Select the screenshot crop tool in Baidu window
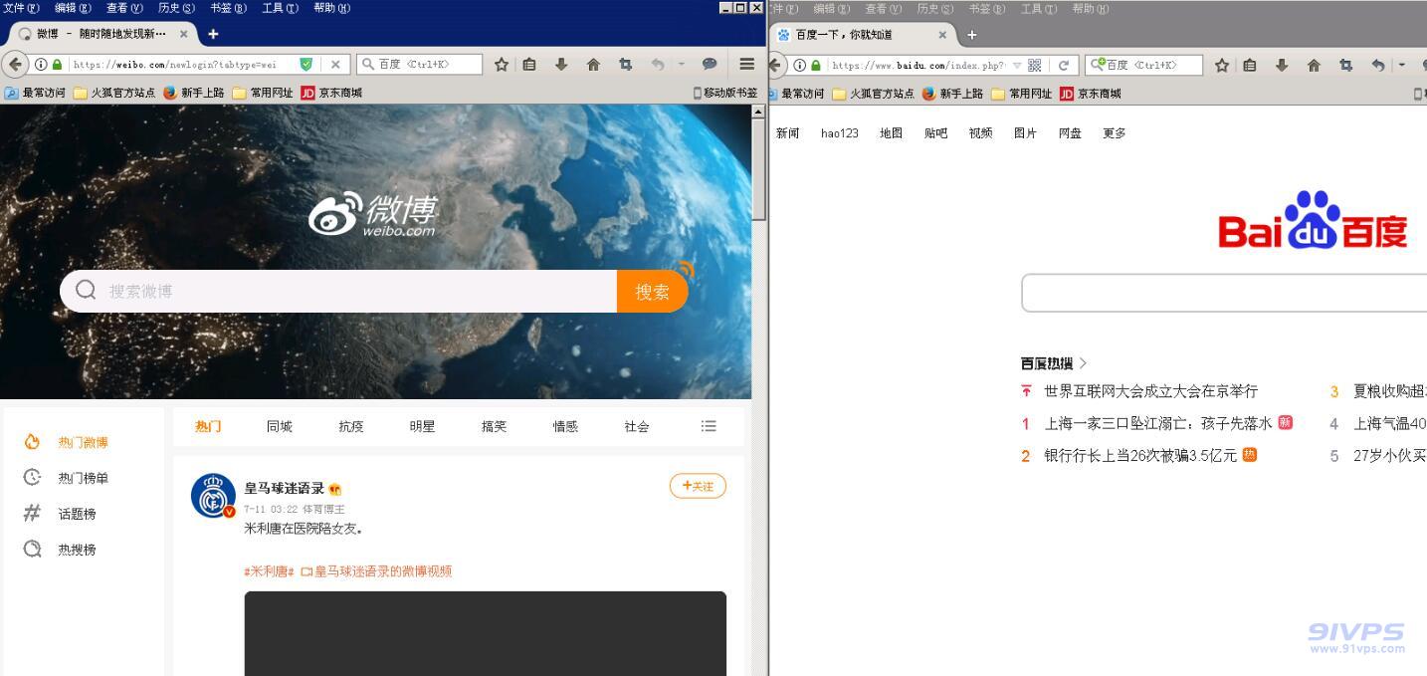The image size is (1427, 676). coord(1345,66)
